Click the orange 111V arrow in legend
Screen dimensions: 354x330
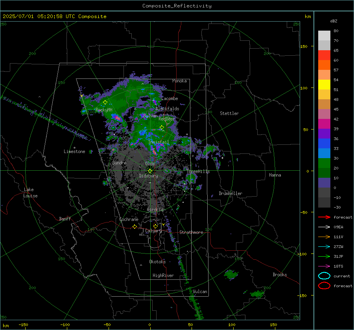pyautogui.click(x=324, y=237)
